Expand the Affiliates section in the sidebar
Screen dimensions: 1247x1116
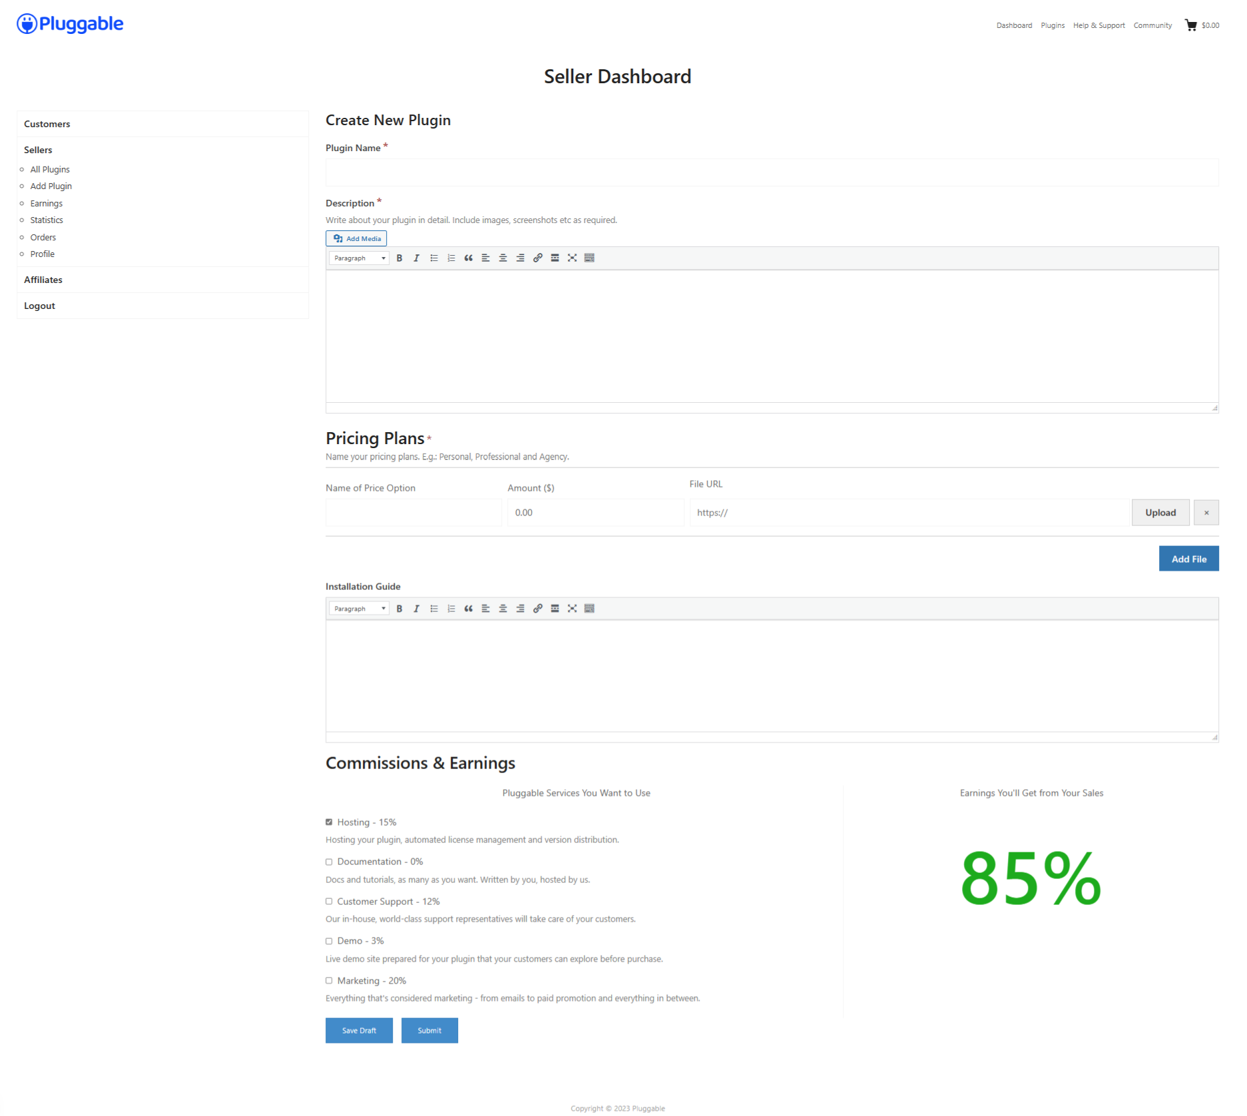(x=43, y=279)
